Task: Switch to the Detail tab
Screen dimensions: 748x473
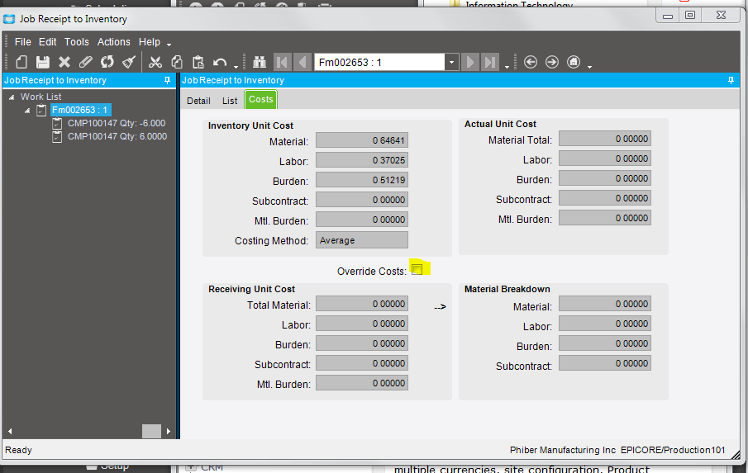Action: click(x=198, y=101)
